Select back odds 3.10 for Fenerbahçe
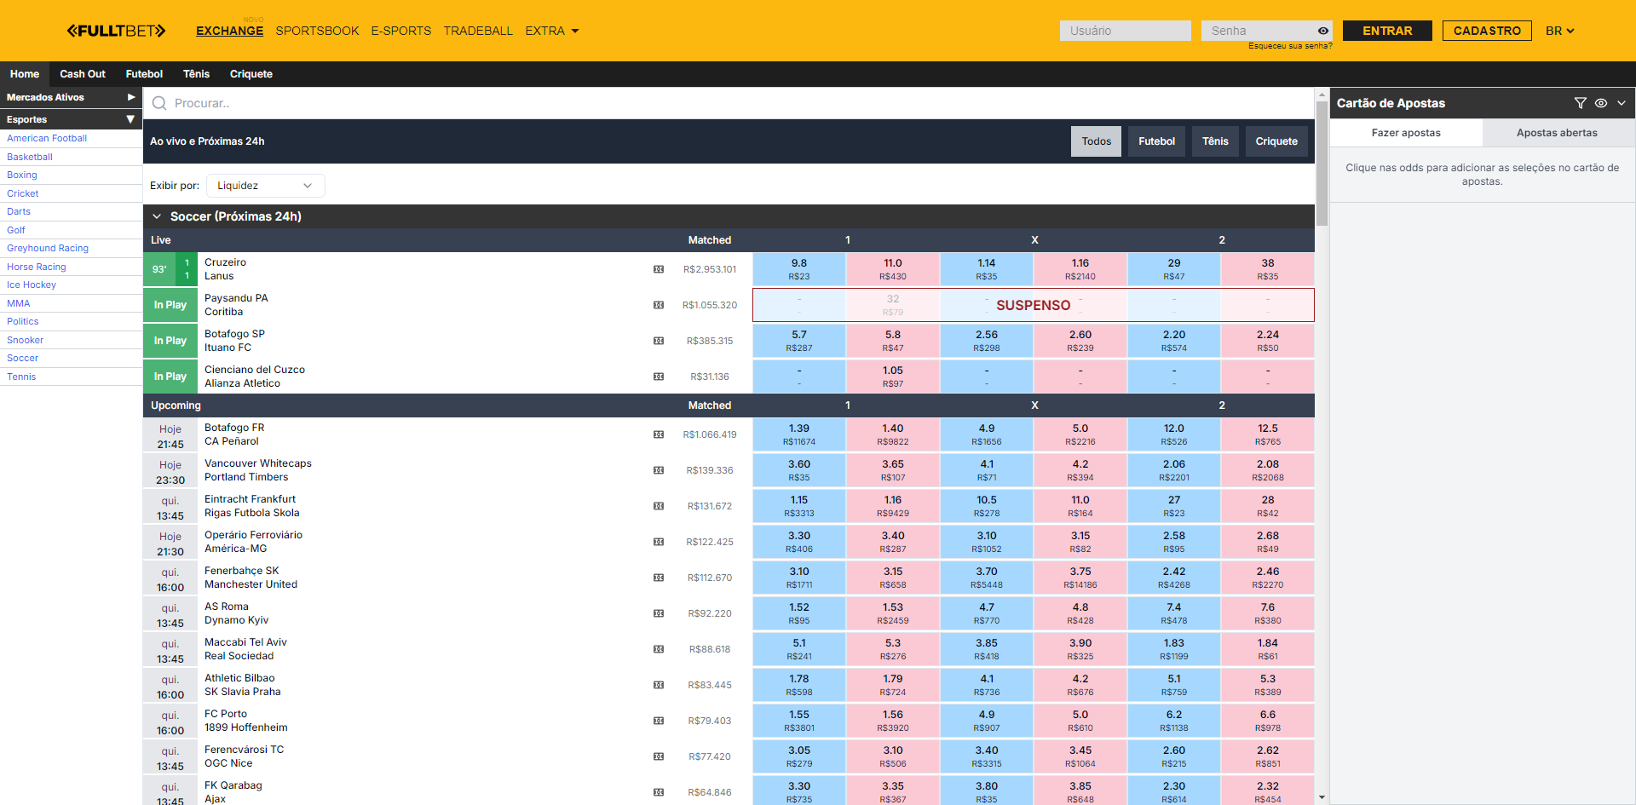The width and height of the screenshot is (1636, 805). [x=799, y=578]
